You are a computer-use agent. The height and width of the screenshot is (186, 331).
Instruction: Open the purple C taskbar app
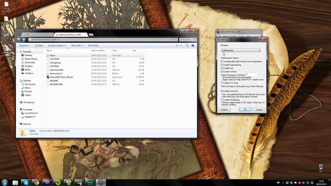click(47, 182)
